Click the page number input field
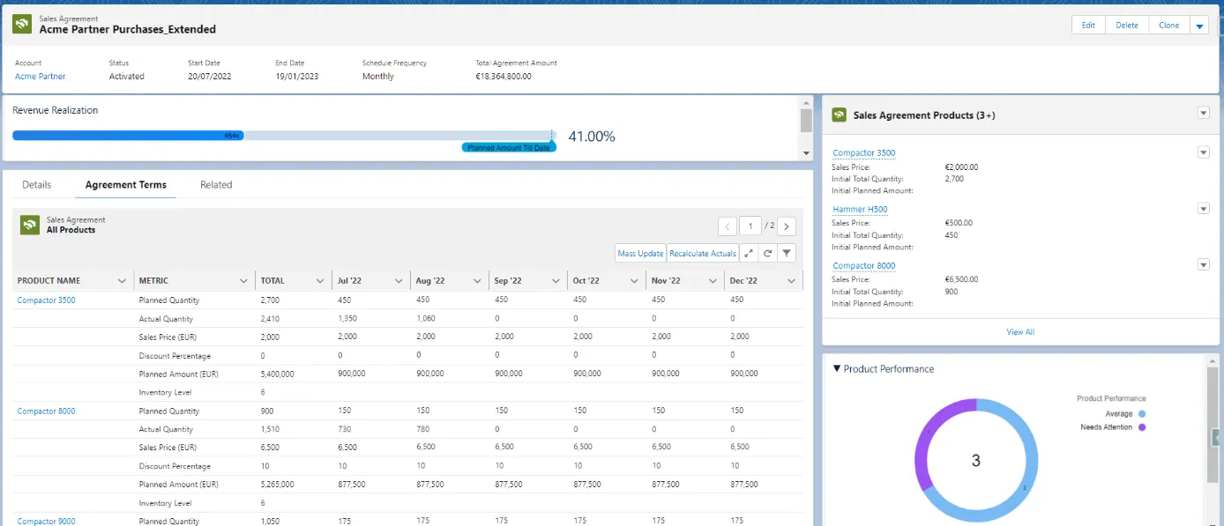Viewport: 1224px width, 526px height. coord(749,226)
